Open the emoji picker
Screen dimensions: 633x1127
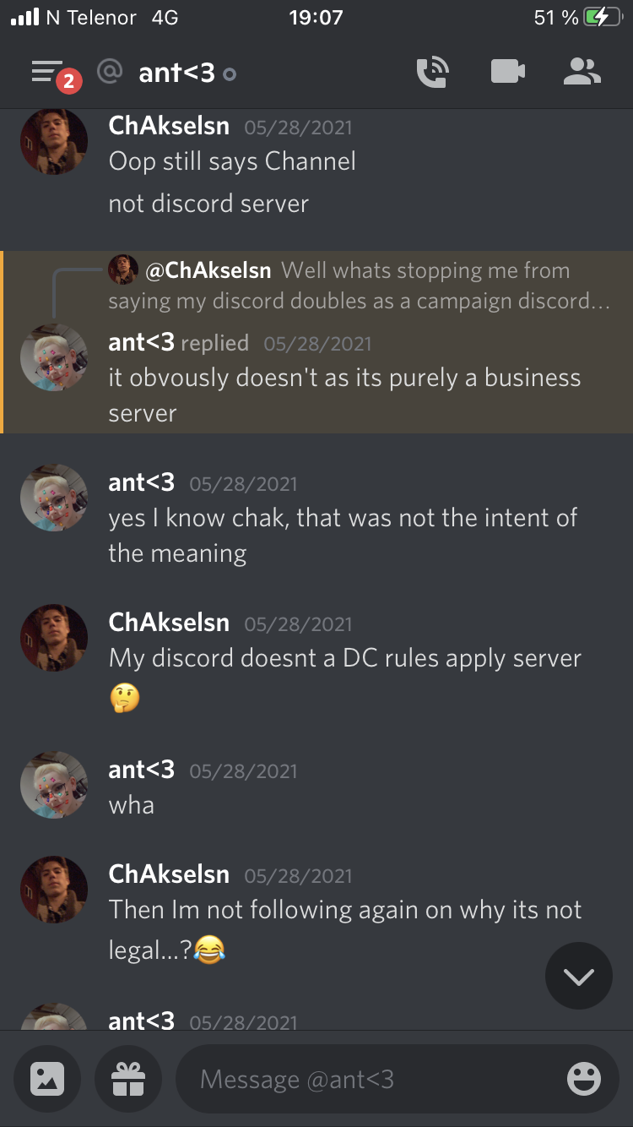point(583,1079)
